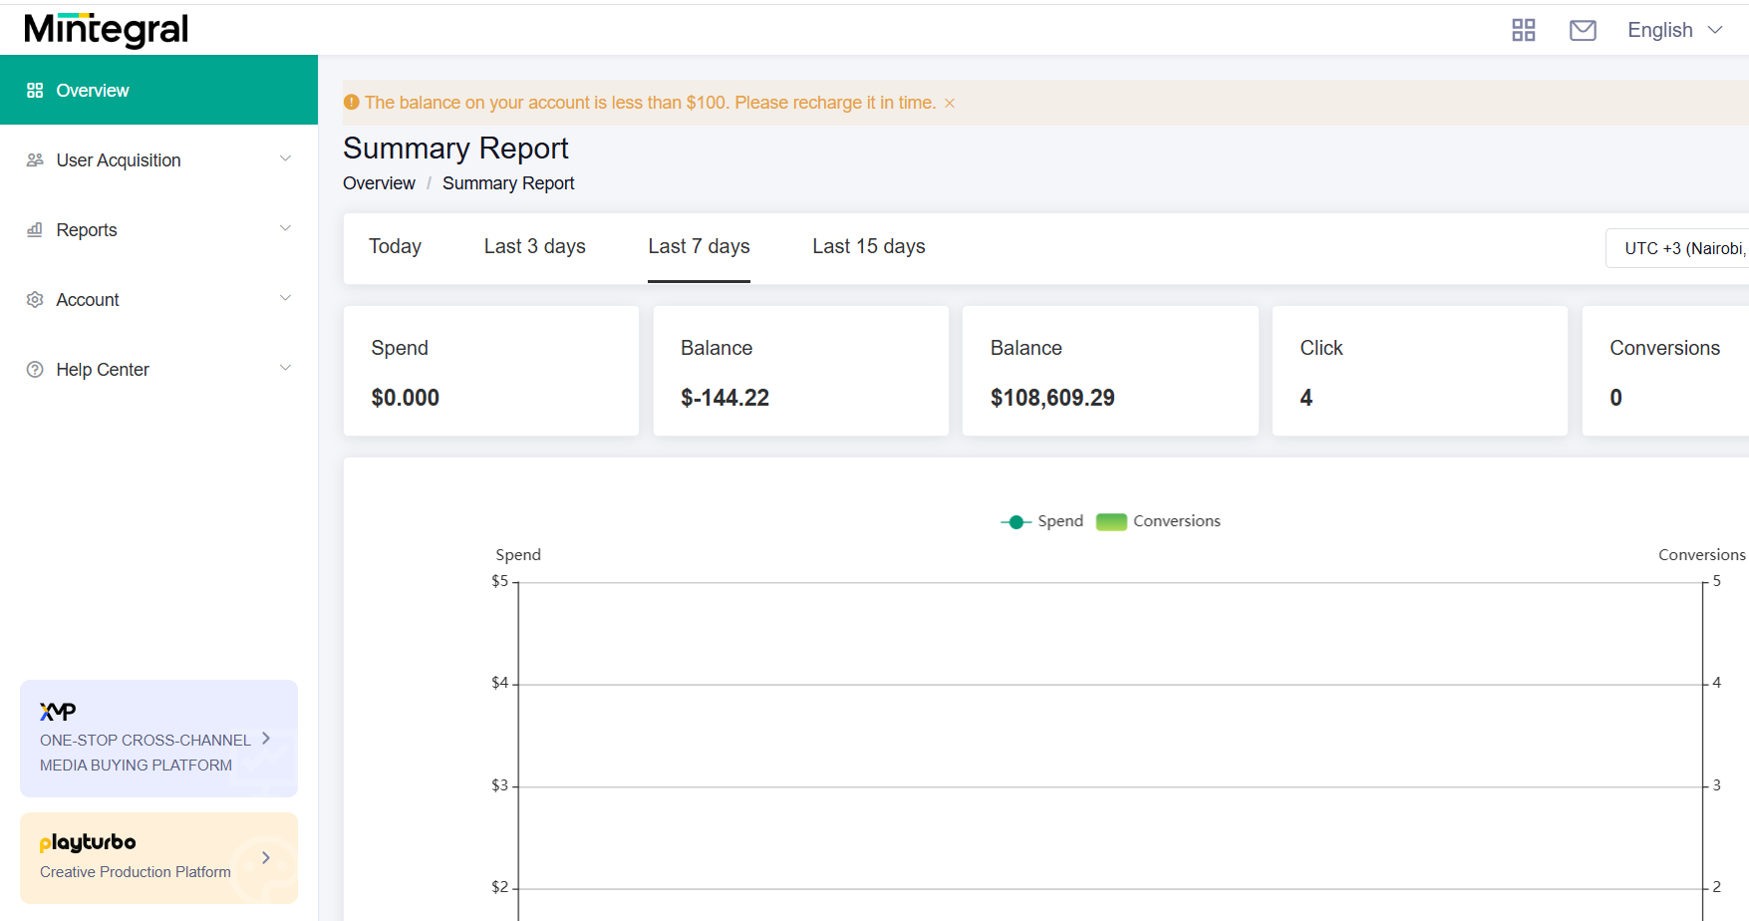Dismiss the low balance warning banner
Screen dimensions: 1749x921
tap(950, 104)
